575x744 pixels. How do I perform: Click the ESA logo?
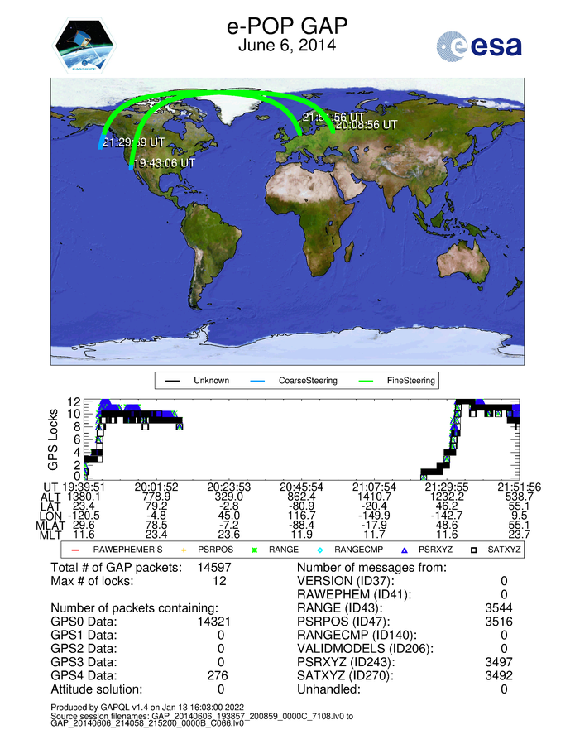pos(480,45)
